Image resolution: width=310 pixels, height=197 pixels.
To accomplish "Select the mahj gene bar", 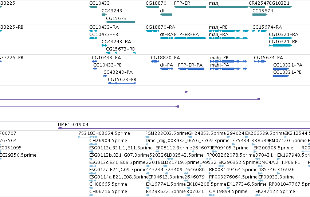I will [229, 7].
